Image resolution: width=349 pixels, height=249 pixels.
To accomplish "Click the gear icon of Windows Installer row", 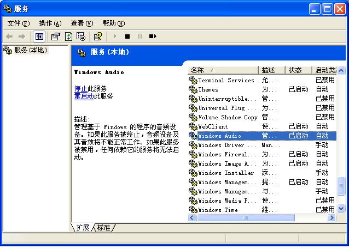I will pyautogui.click(x=193, y=173).
